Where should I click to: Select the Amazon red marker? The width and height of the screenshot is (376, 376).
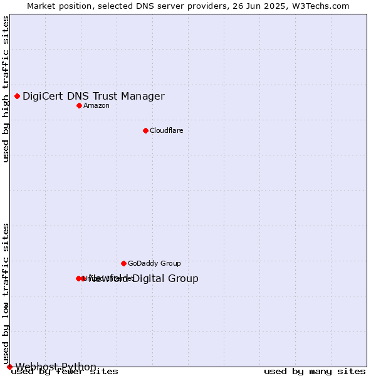pos(80,105)
